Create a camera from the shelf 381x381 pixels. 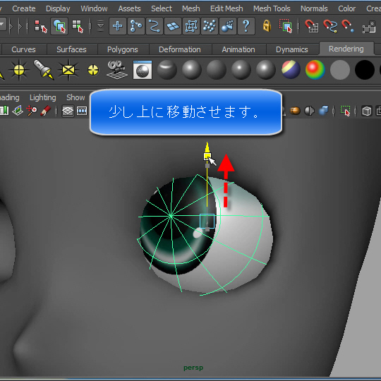click(117, 70)
